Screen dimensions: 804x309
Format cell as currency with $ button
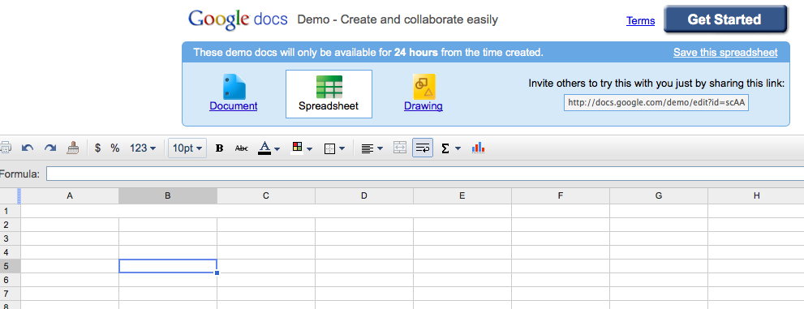98,148
